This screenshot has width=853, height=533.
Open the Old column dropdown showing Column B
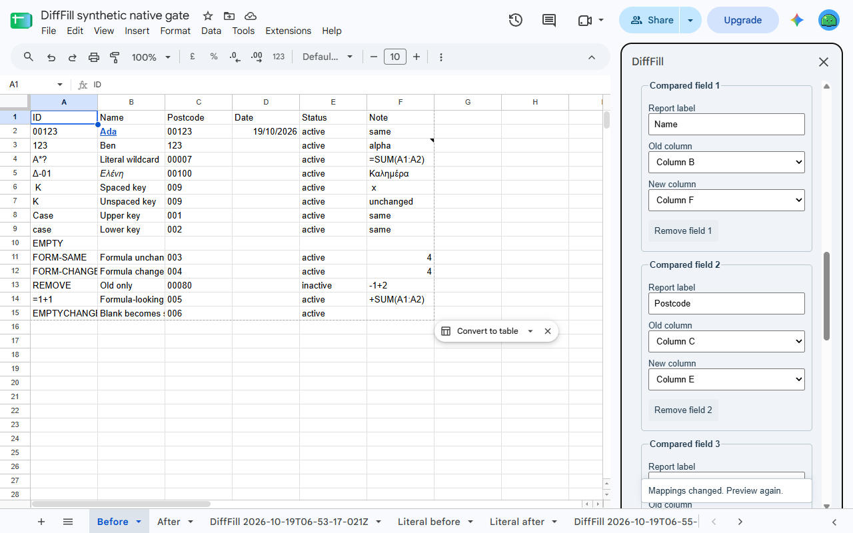(x=726, y=162)
